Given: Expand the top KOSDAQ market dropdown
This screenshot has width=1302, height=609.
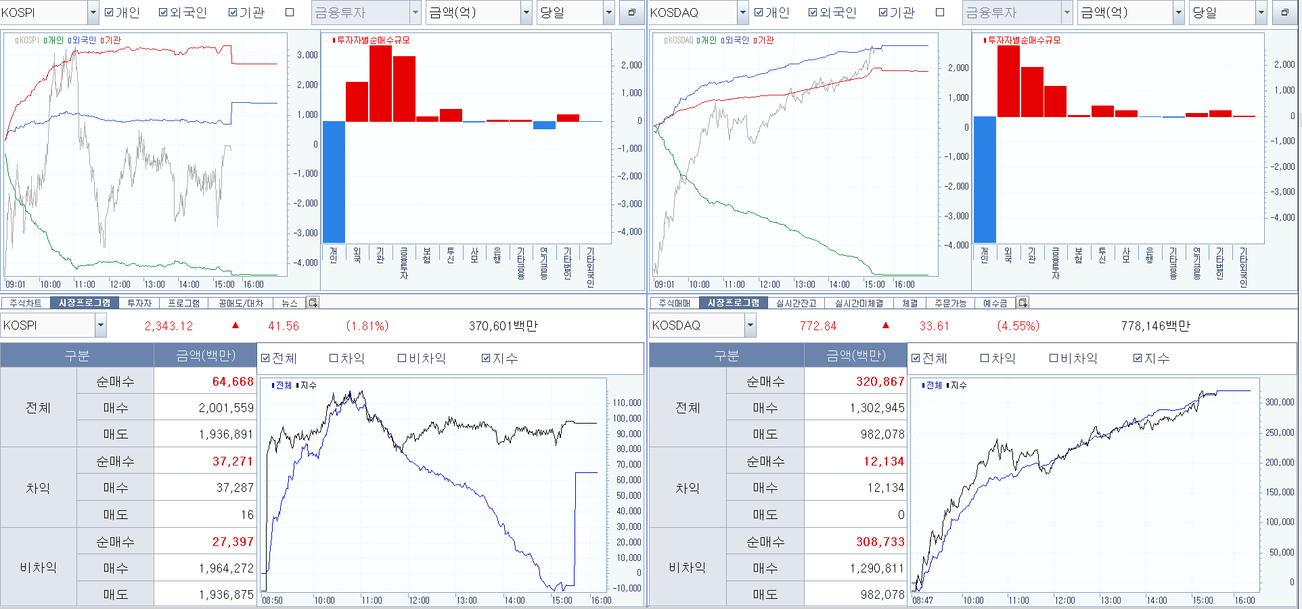Looking at the screenshot, I should coord(742,12).
